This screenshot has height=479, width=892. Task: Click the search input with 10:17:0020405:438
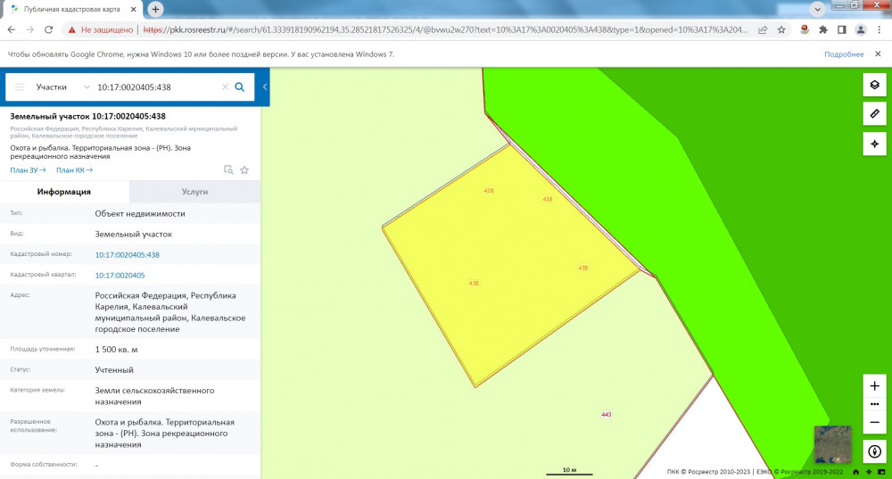coord(156,87)
